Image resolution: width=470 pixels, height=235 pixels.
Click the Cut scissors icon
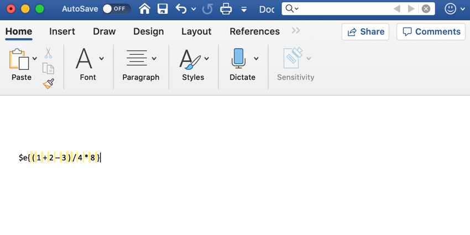click(x=48, y=53)
